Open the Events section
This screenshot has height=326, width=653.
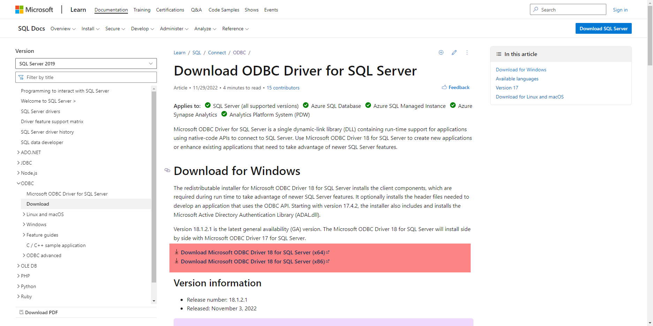(271, 10)
